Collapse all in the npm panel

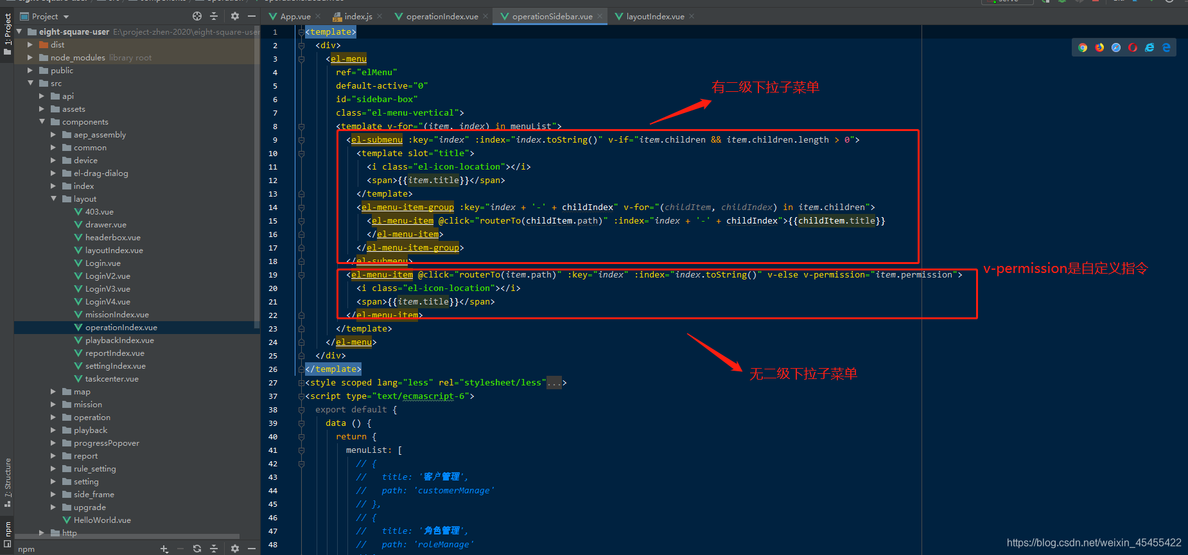click(214, 549)
